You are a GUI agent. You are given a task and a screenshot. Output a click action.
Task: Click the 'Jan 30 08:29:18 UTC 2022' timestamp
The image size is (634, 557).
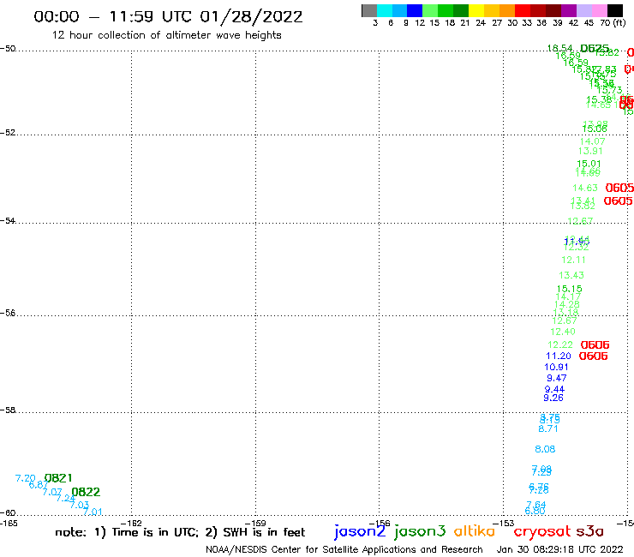click(x=560, y=549)
